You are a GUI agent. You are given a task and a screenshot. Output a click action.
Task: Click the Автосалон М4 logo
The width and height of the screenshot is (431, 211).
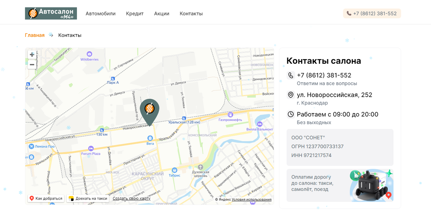point(51,14)
